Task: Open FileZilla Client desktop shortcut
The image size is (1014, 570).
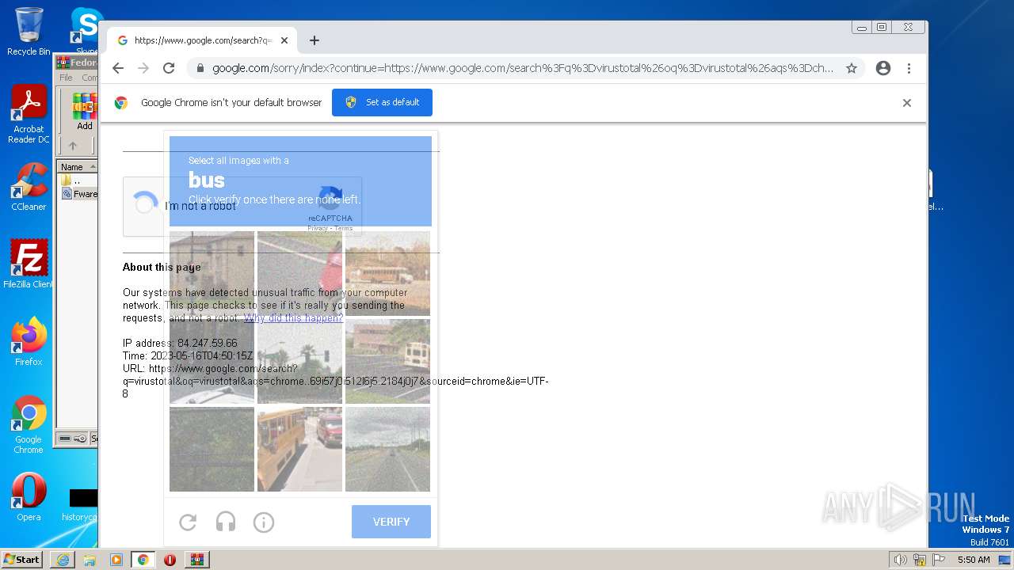Action: click(x=29, y=264)
